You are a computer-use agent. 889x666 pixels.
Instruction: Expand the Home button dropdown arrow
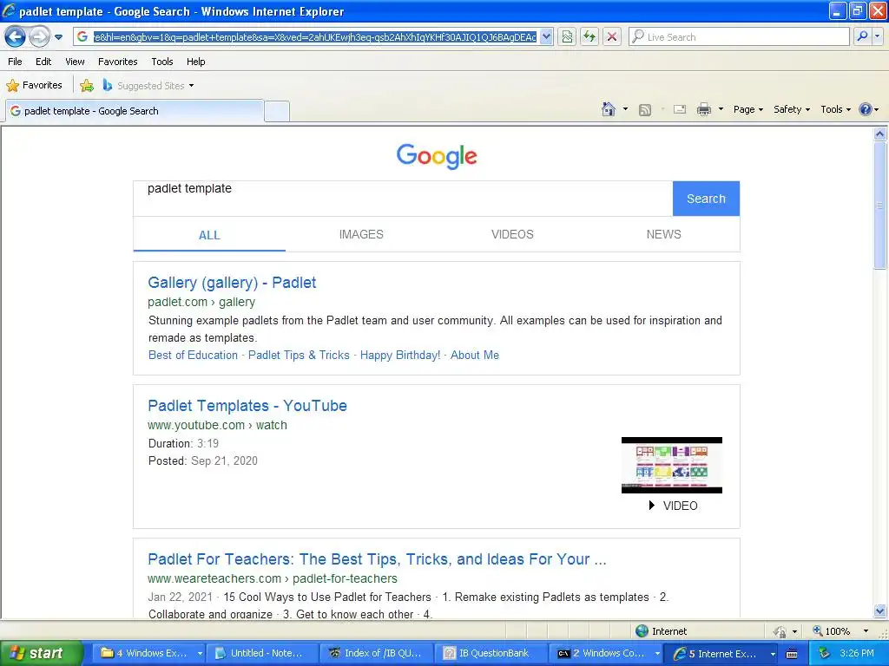[x=625, y=109]
